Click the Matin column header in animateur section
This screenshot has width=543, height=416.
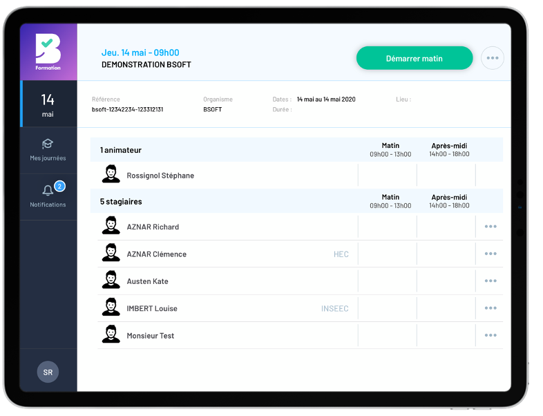pyautogui.click(x=390, y=150)
